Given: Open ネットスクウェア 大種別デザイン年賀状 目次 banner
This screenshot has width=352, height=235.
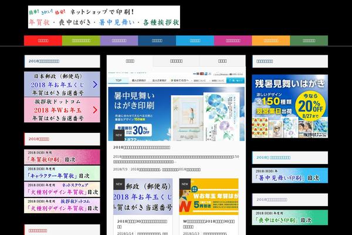Looking at the screenshot, I should 62,189.
